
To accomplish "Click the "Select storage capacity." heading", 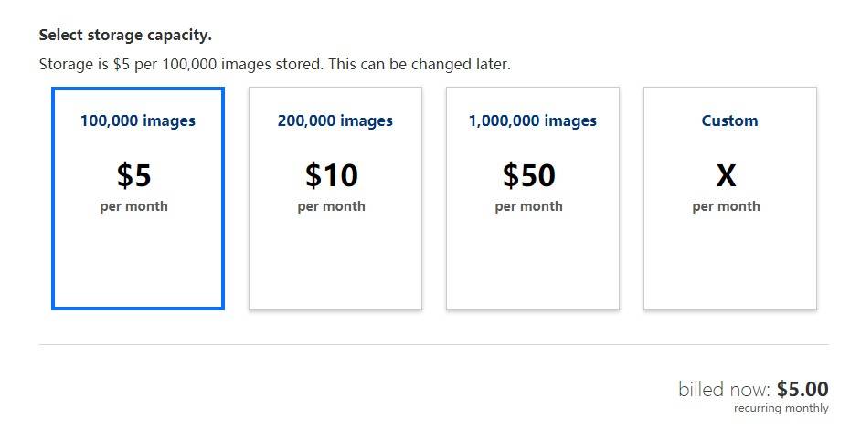I will pyautogui.click(x=125, y=36).
